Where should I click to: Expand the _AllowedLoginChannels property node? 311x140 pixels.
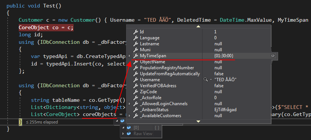(129, 104)
